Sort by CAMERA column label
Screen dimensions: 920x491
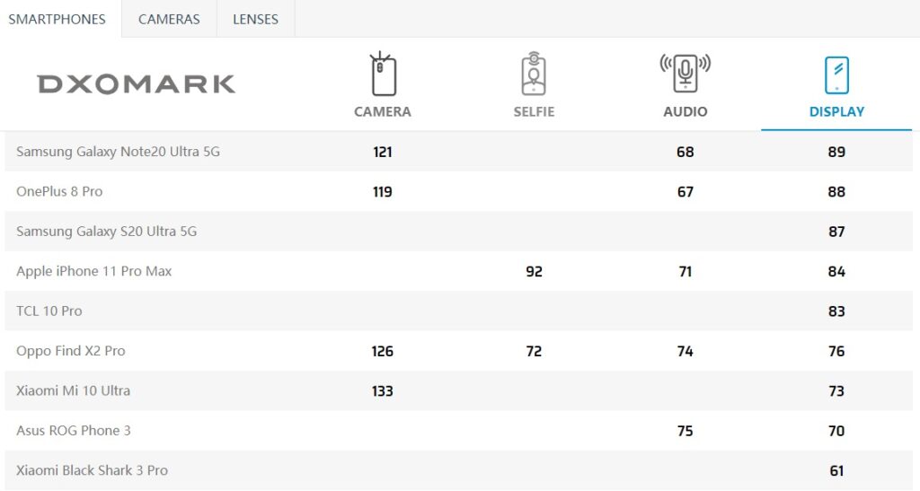tap(383, 112)
